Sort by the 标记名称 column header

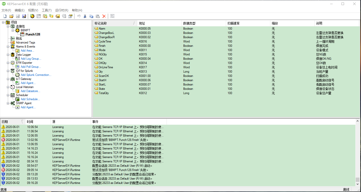tap(115, 23)
